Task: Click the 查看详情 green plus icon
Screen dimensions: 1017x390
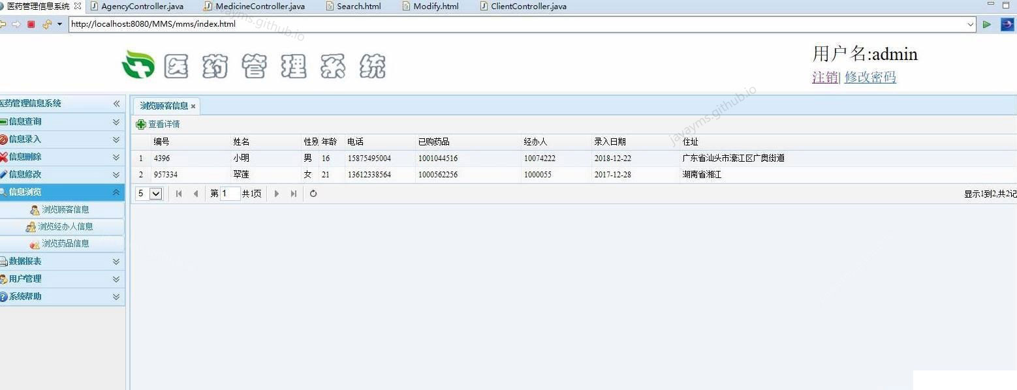Action: pyautogui.click(x=140, y=124)
